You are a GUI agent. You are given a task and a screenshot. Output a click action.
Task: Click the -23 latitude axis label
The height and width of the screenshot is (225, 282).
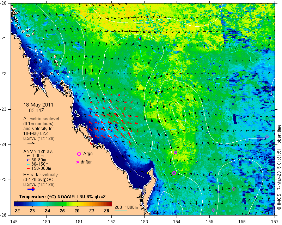tap(4, 109)
